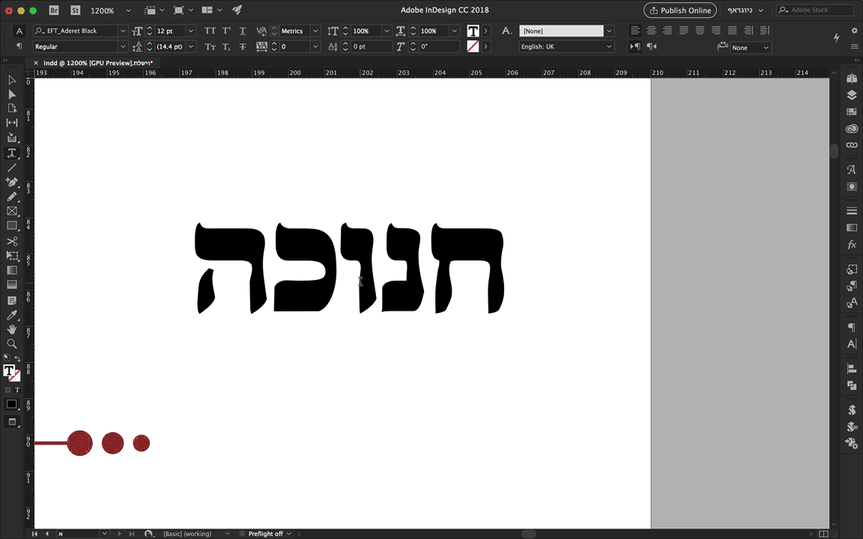Viewport: 863px width, 539px height.
Task: Open the Links panel icon
Action: tap(852, 145)
